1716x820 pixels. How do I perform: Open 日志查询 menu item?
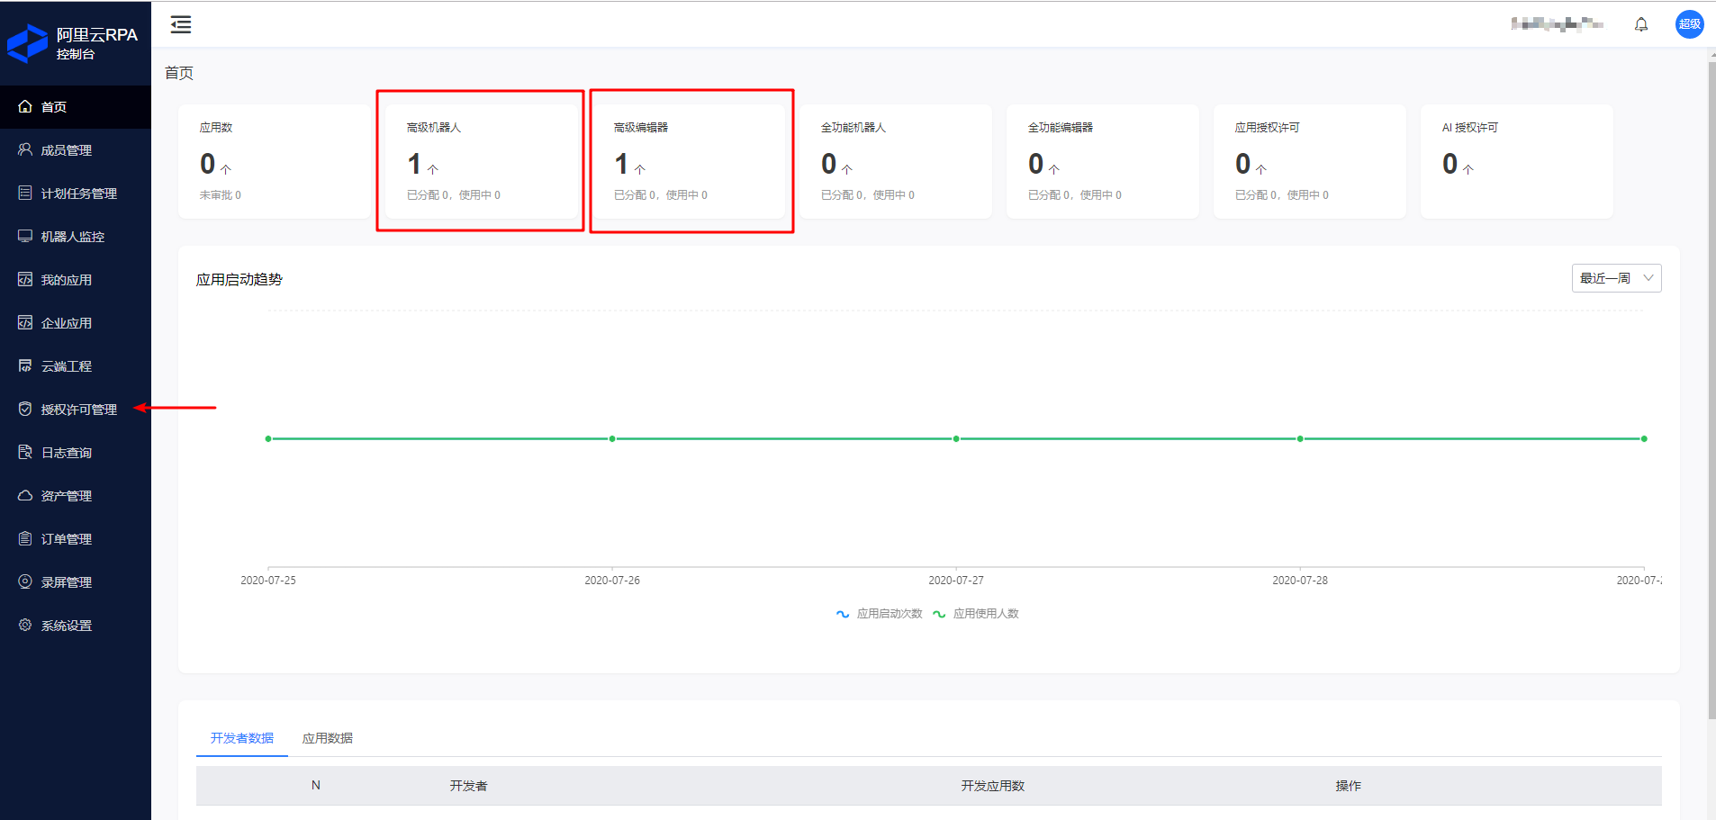[x=76, y=453]
